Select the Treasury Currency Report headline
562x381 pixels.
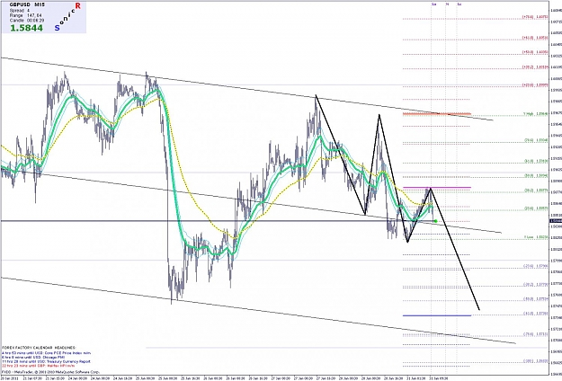[x=46, y=361]
